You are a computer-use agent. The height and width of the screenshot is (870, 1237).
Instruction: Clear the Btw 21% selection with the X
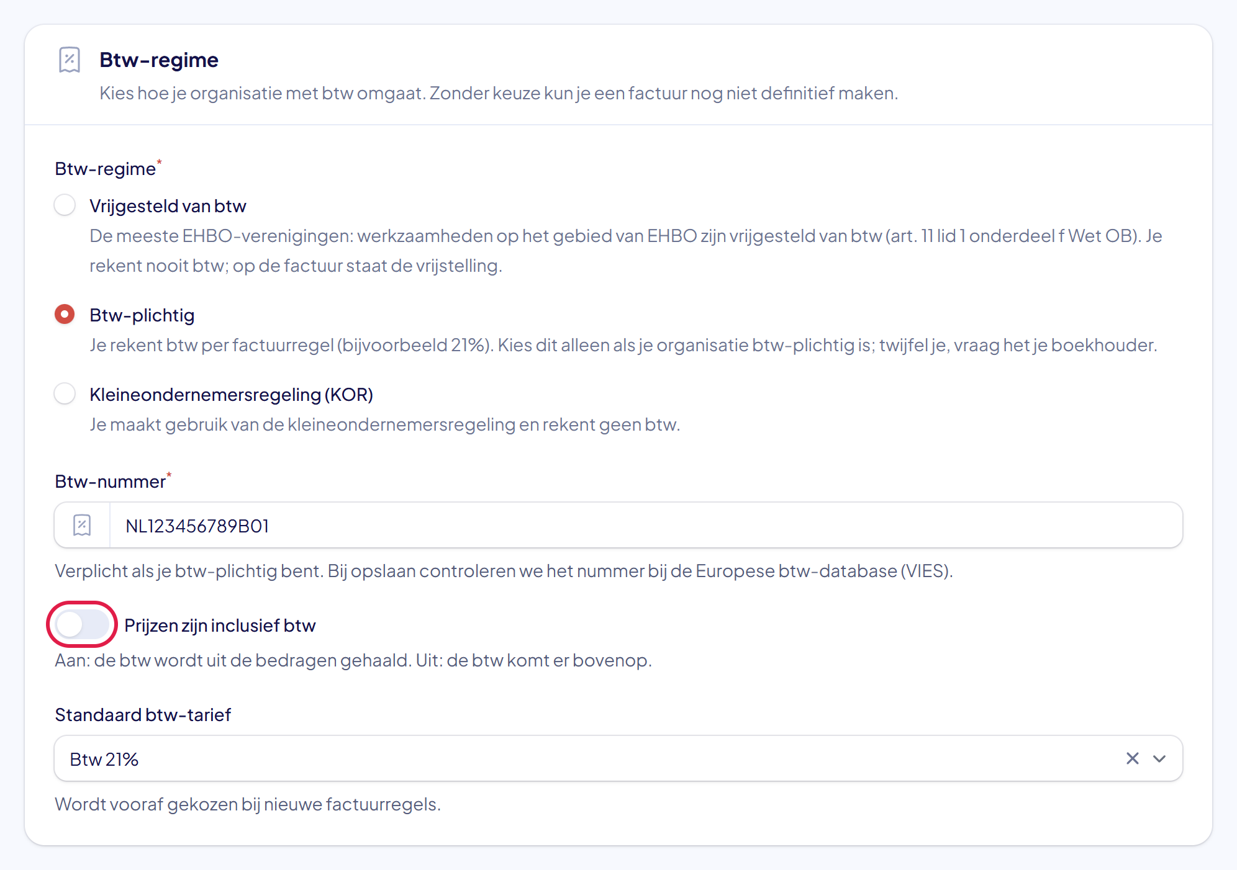1133,758
